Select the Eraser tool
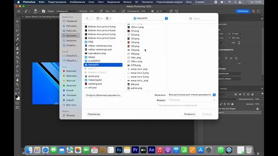 click(x=17, y=53)
